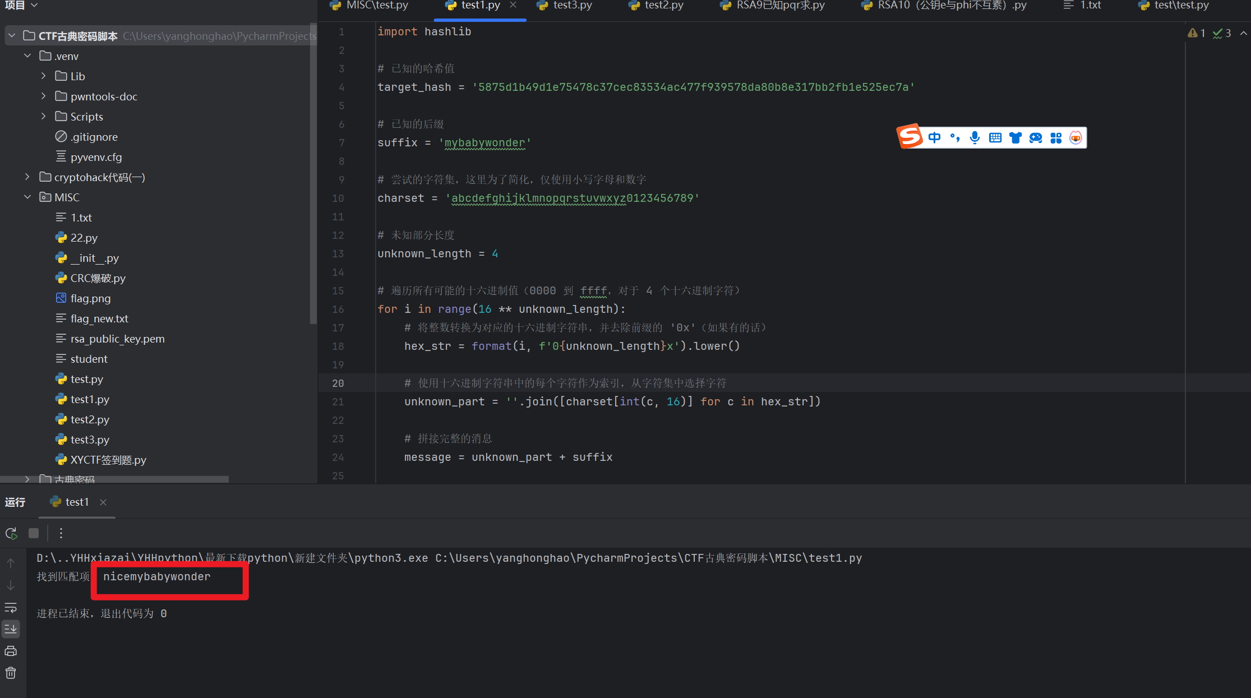This screenshot has height=698, width=1251.
Task: Open Sogou toolbox grid icon
Action: (1056, 137)
